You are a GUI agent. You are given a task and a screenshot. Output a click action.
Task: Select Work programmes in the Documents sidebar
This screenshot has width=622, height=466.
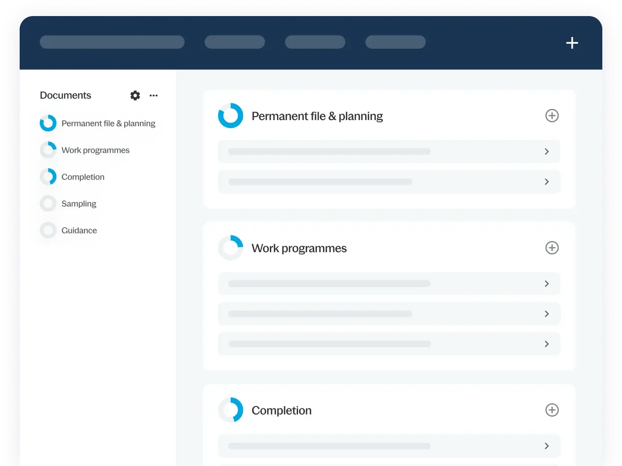tap(95, 150)
